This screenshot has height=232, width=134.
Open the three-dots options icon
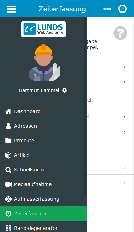107,9
